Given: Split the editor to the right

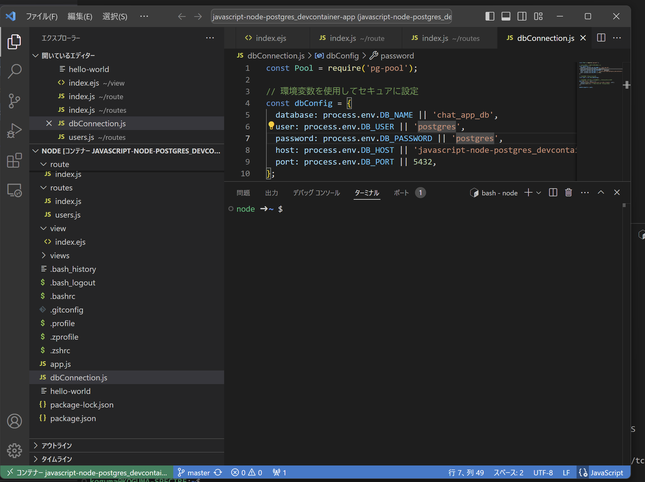Looking at the screenshot, I should click(x=601, y=38).
